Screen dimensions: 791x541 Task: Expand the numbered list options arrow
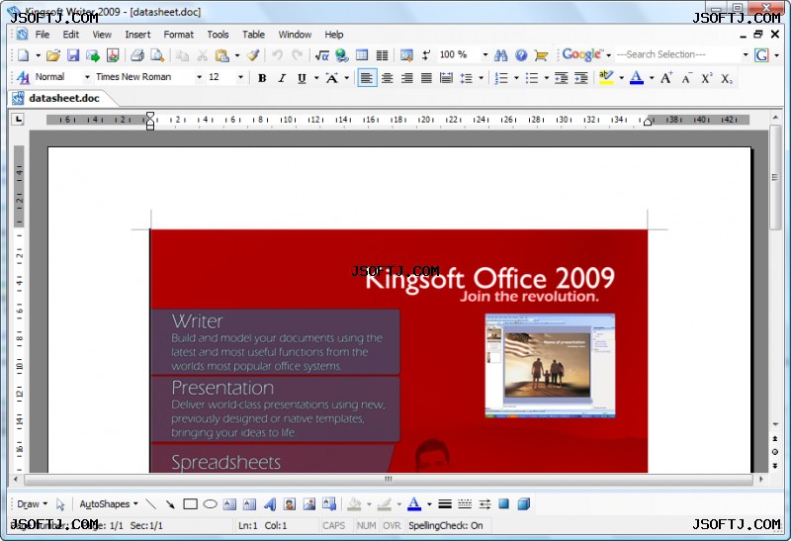516,78
